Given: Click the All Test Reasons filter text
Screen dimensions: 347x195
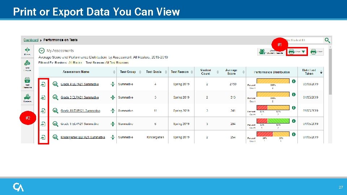Looking at the screenshot, I should pos(117,62).
